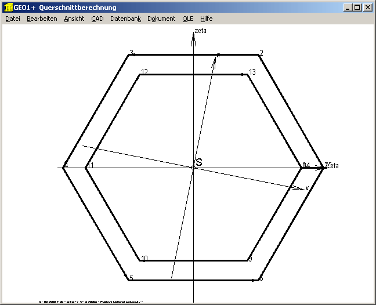Select outer hexagon node 2
This screenshot has width=376, height=305.
[258, 55]
